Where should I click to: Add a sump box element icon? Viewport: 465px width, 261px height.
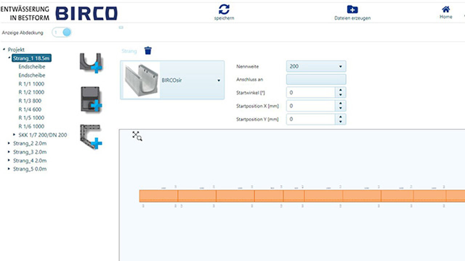[x=91, y=99]
